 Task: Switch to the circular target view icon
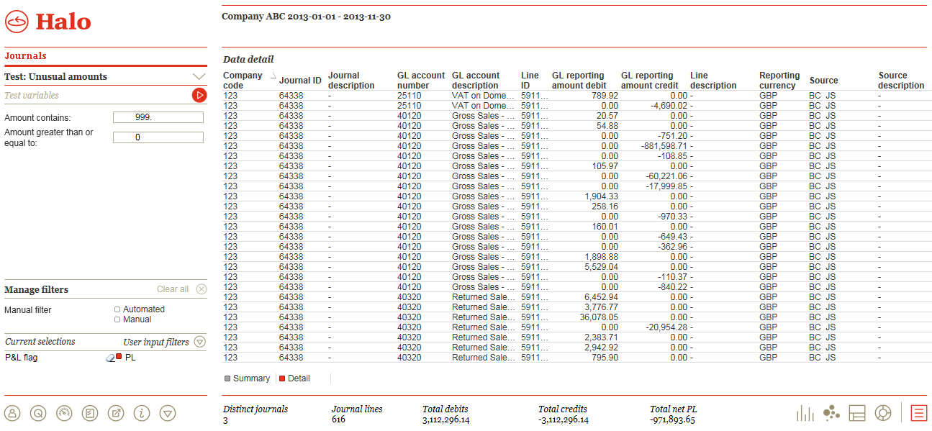point(883,413)
